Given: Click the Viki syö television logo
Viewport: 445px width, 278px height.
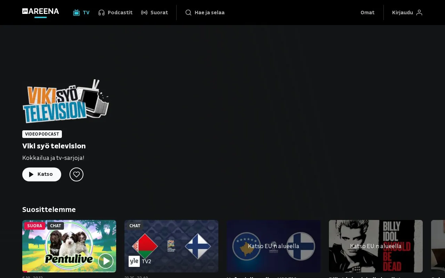Looking at the screenshot, I should (66, 101).
